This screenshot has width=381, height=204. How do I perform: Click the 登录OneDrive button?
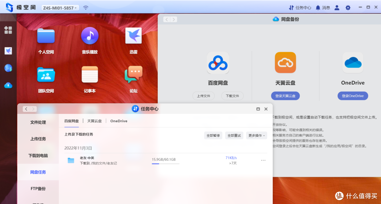[x=353, y=96]
